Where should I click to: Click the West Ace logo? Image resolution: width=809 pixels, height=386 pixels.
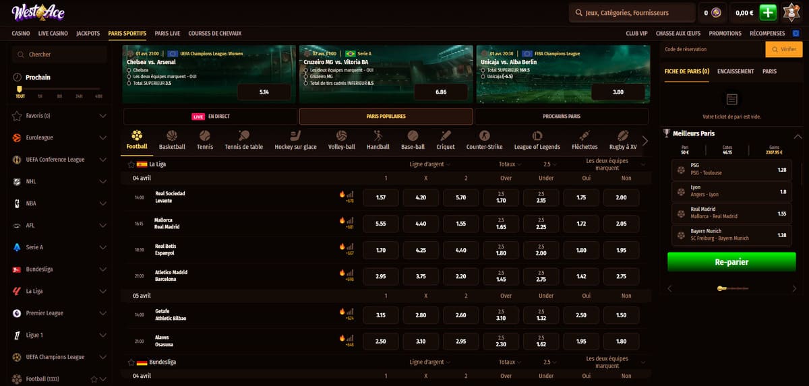click(37, 11)
